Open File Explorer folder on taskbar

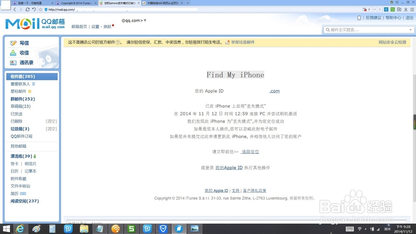pyautogui.click(x=84, y=229)
